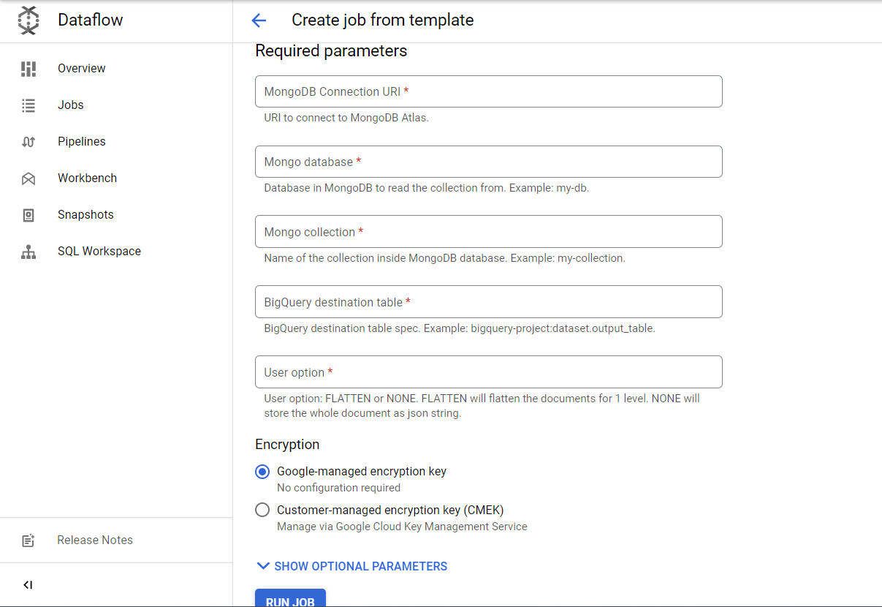882x607 pixels.
Task: Click the 'Create job from template' heading
Action: click(383, 20)
